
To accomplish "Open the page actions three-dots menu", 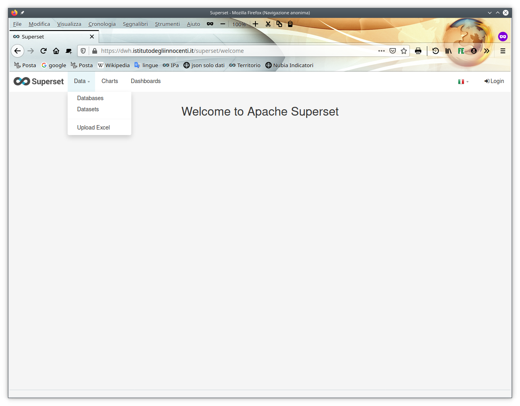I will (x=382, y=51).
